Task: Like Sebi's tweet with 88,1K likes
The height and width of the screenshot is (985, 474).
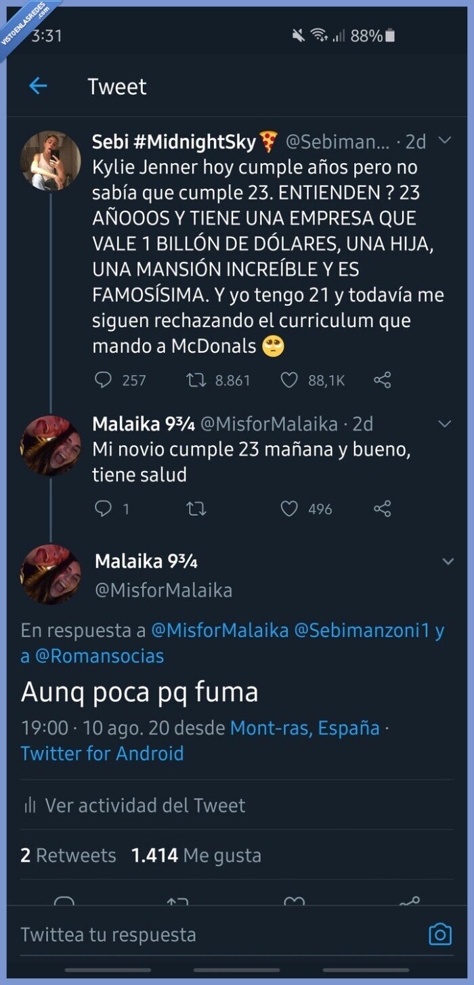Action: [289, 380]
